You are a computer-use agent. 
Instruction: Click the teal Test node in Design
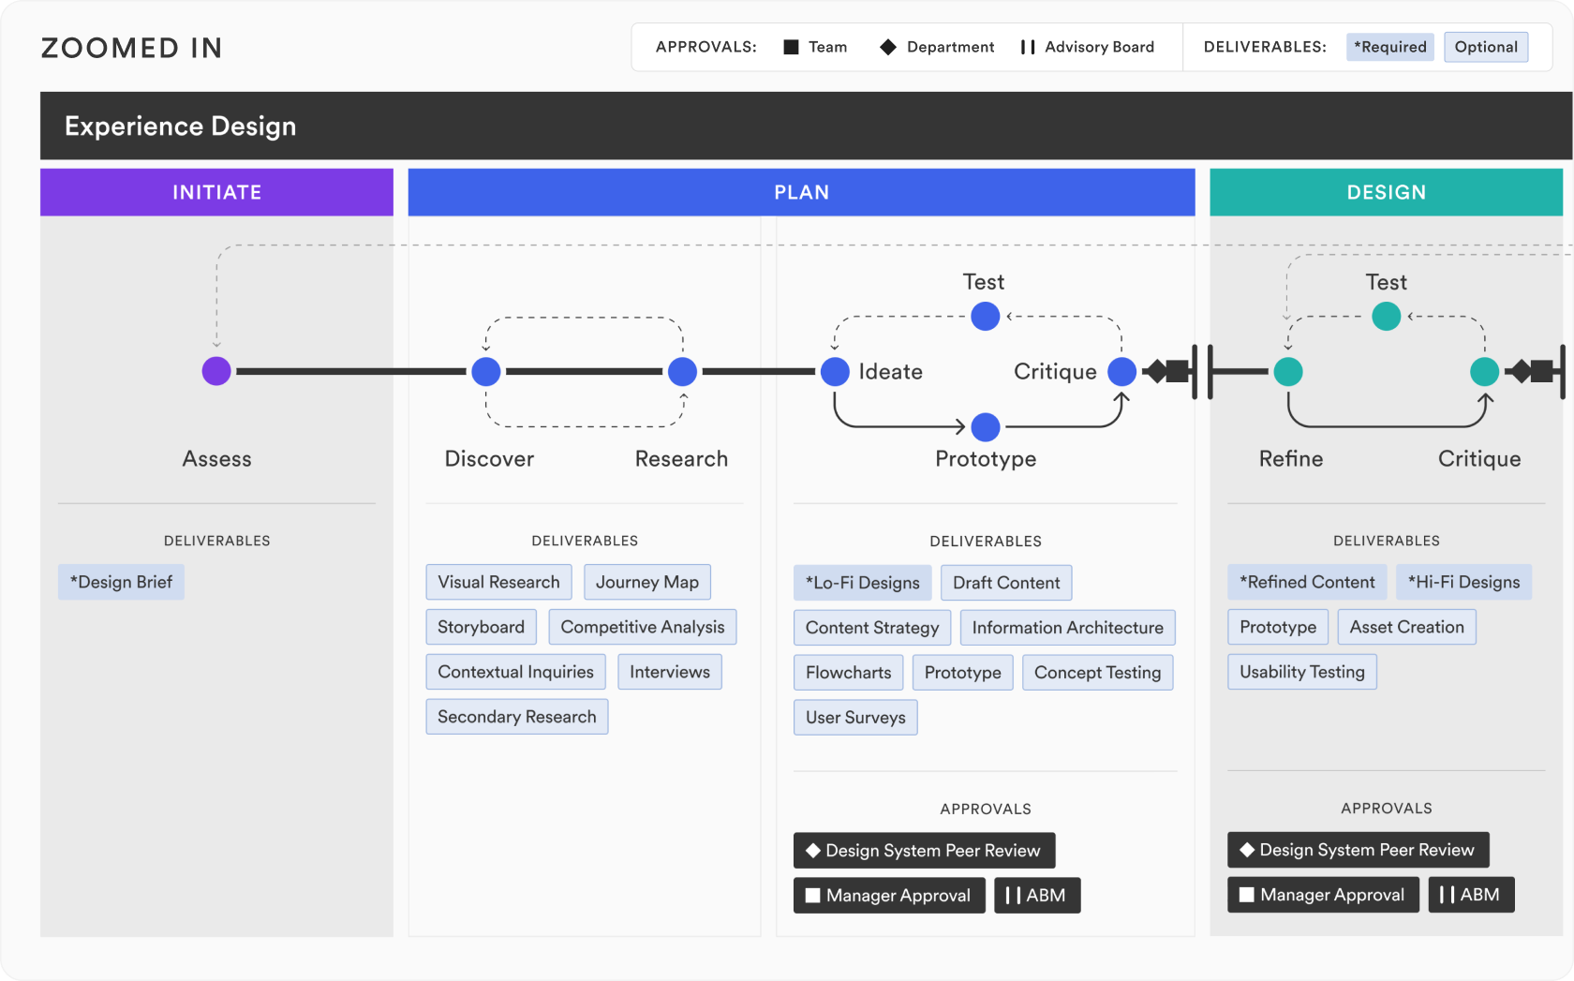1386,317
